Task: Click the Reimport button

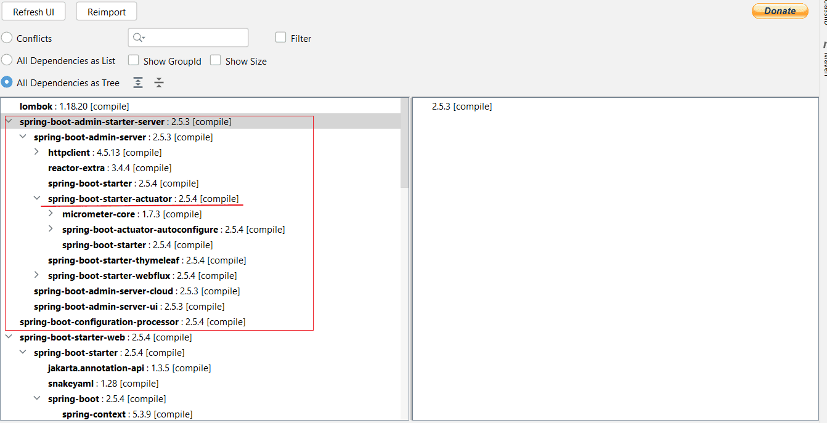Action: (x=107, y=12)
